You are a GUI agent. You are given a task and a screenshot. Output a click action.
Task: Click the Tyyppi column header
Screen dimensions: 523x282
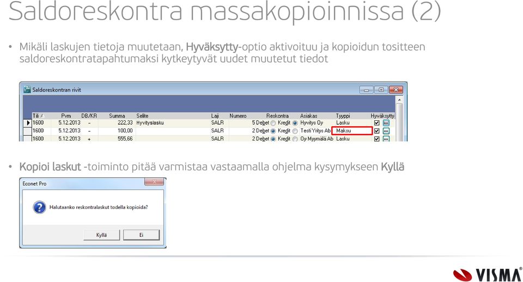[x=343, y=115]
